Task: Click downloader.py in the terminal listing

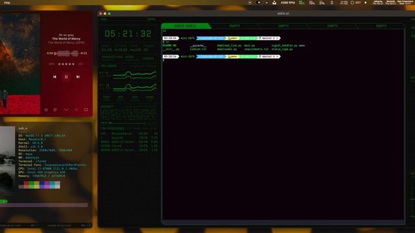Action: pos(227,49)
